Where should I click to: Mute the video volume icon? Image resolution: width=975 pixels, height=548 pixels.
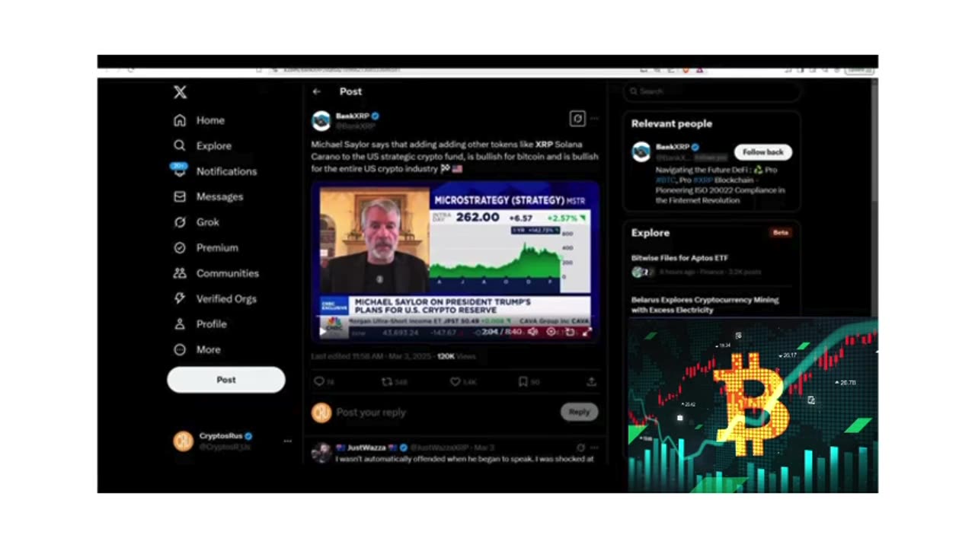point(533,332)
